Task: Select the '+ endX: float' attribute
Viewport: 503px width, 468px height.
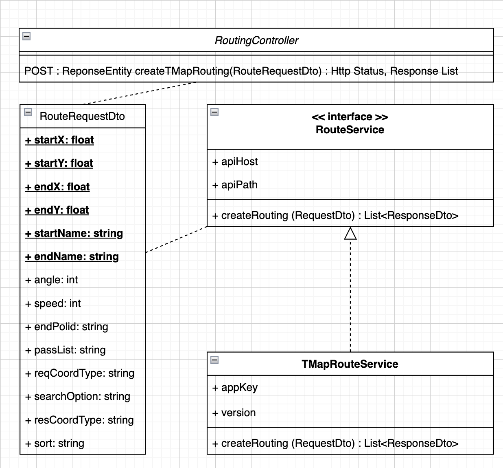Action: coord(57,187)
